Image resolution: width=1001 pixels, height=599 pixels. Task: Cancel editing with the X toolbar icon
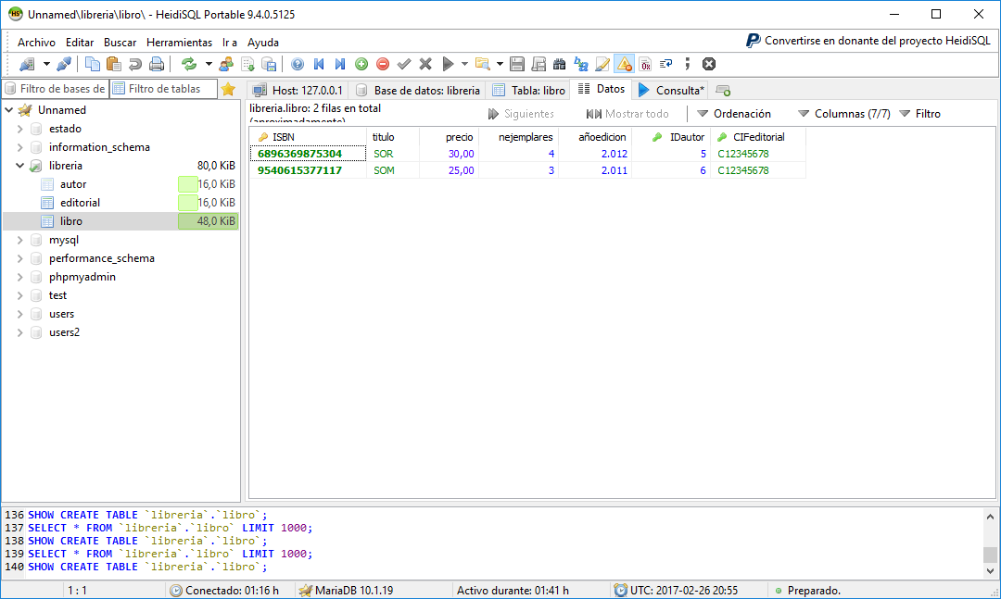(424, 63)
